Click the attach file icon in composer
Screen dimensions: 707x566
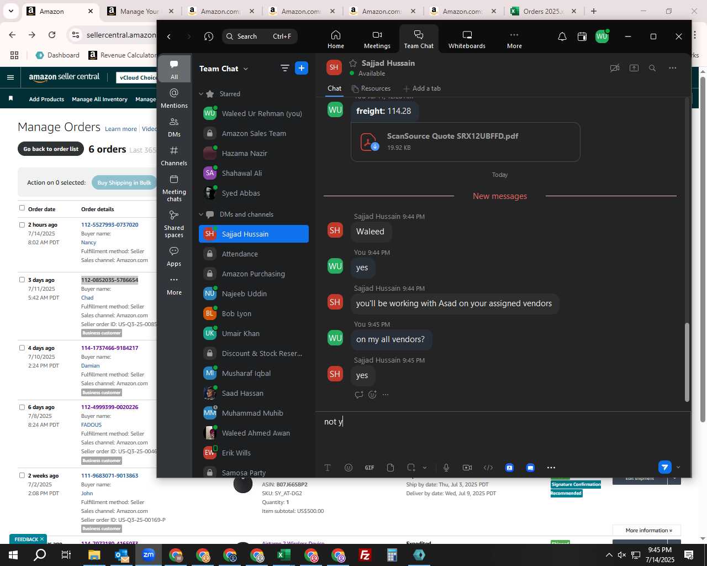pos(391,468)
